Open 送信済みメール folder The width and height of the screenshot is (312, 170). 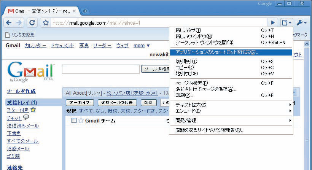23,126
